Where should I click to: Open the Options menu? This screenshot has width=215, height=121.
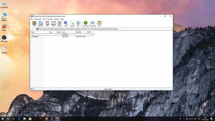[57, 19]
